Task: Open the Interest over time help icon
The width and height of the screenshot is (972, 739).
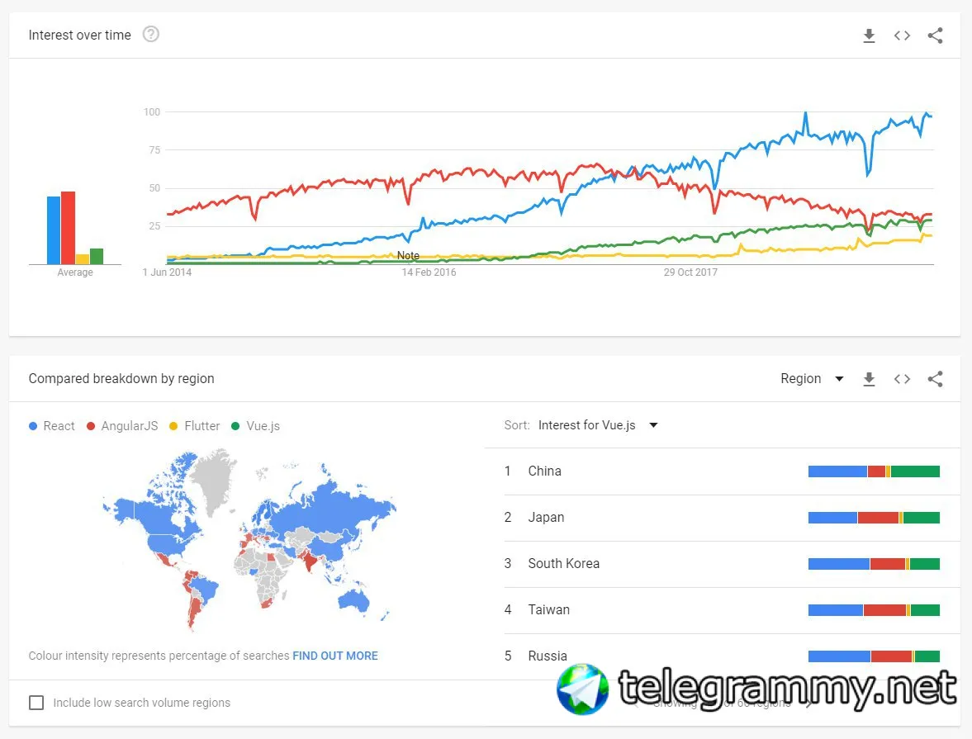Action: point(151,35)
